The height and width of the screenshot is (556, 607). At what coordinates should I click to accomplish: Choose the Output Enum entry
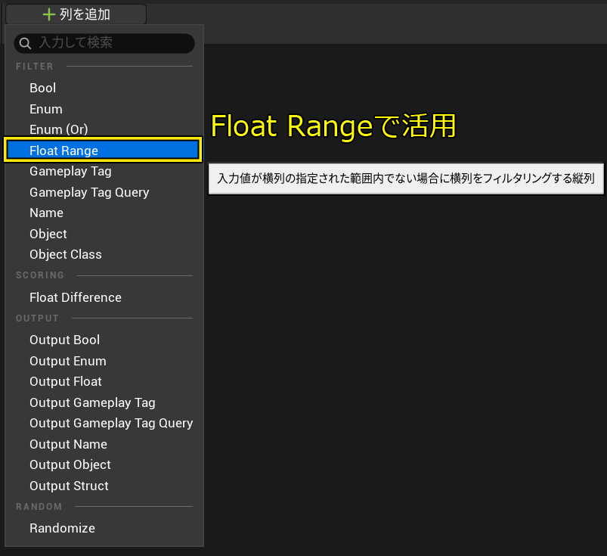(104, 361)
